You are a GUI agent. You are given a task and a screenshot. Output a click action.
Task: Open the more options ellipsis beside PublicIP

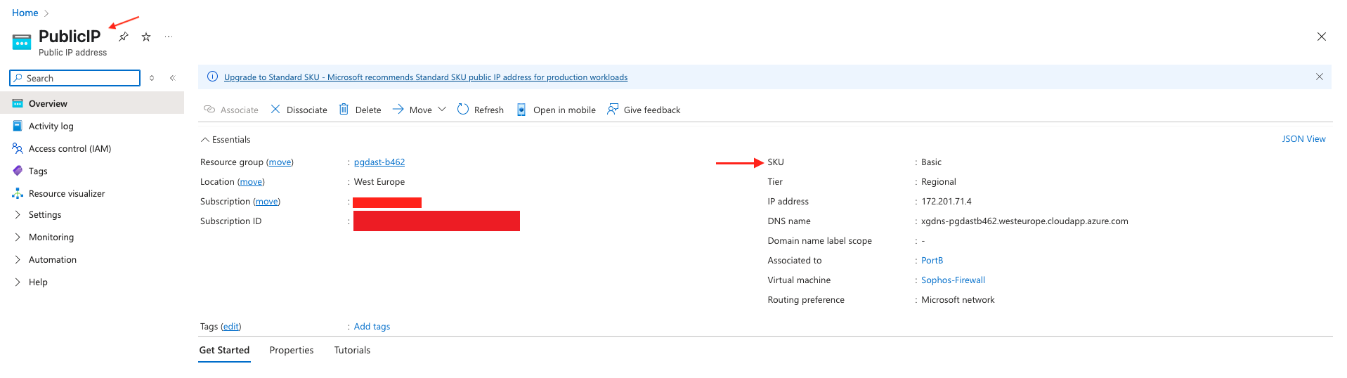pyautogui.click(x=169, y=37)
